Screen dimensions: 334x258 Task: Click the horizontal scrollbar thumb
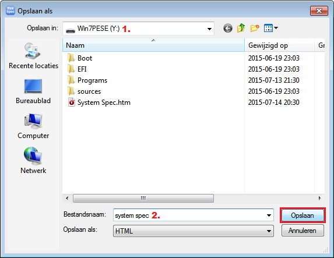[x=143, y=198]
